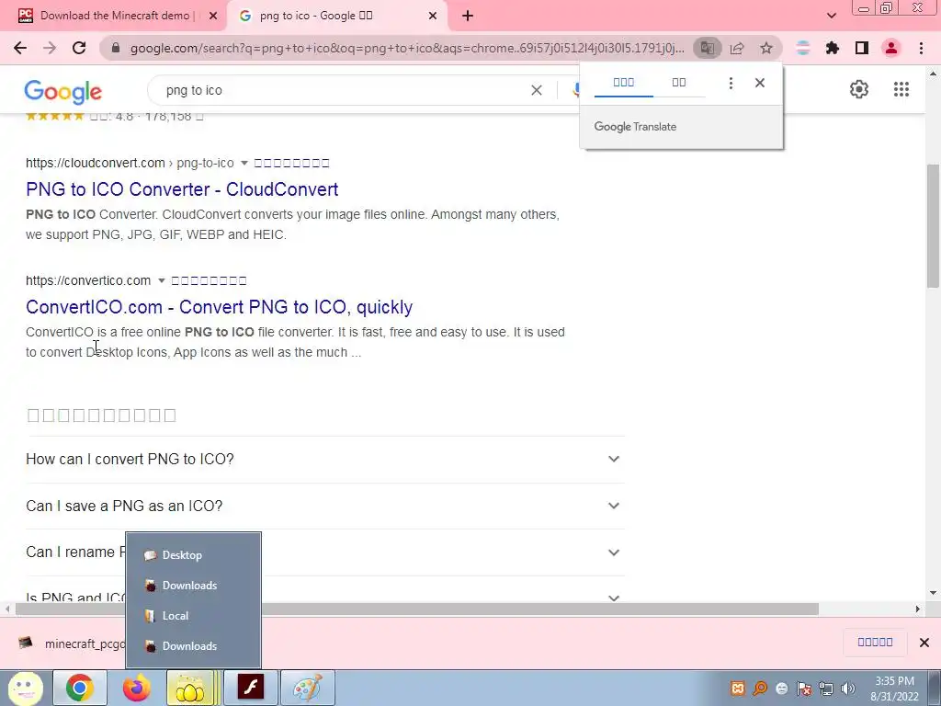Image resolution: width=941 pixels, height=706 pixels.
Task: Click the share page icon in the address bar
Action: (x=737, y=48)
